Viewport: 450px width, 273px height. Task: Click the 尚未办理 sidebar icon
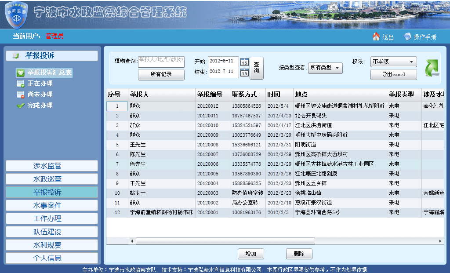tap(20, 95)
